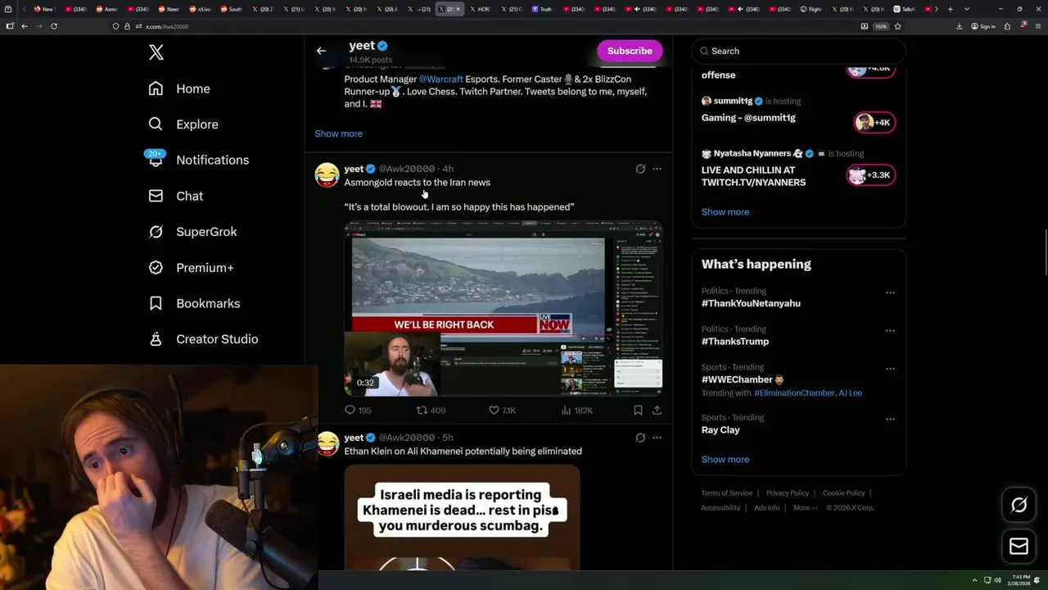Viewport: 1048px width, 590px height.
Task: Open yeet avatar on 5h tweet
Action: pos(327,443)
